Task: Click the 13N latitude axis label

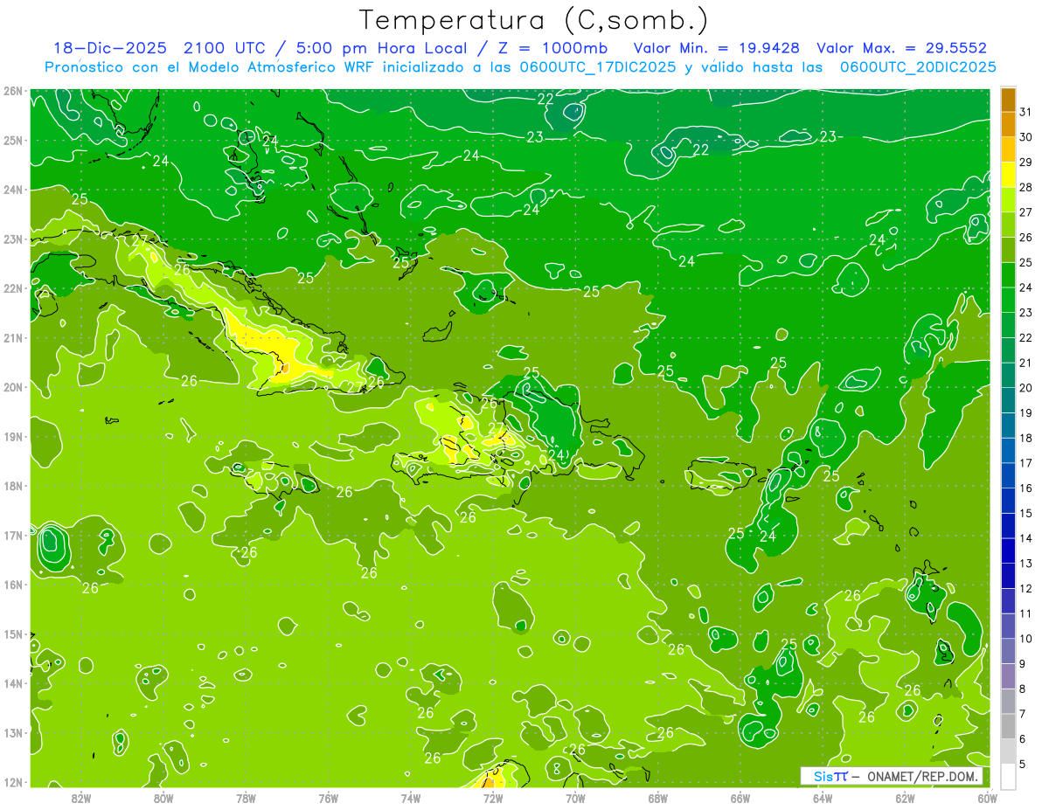Action: pyautogui.click(x=13, y=733)
